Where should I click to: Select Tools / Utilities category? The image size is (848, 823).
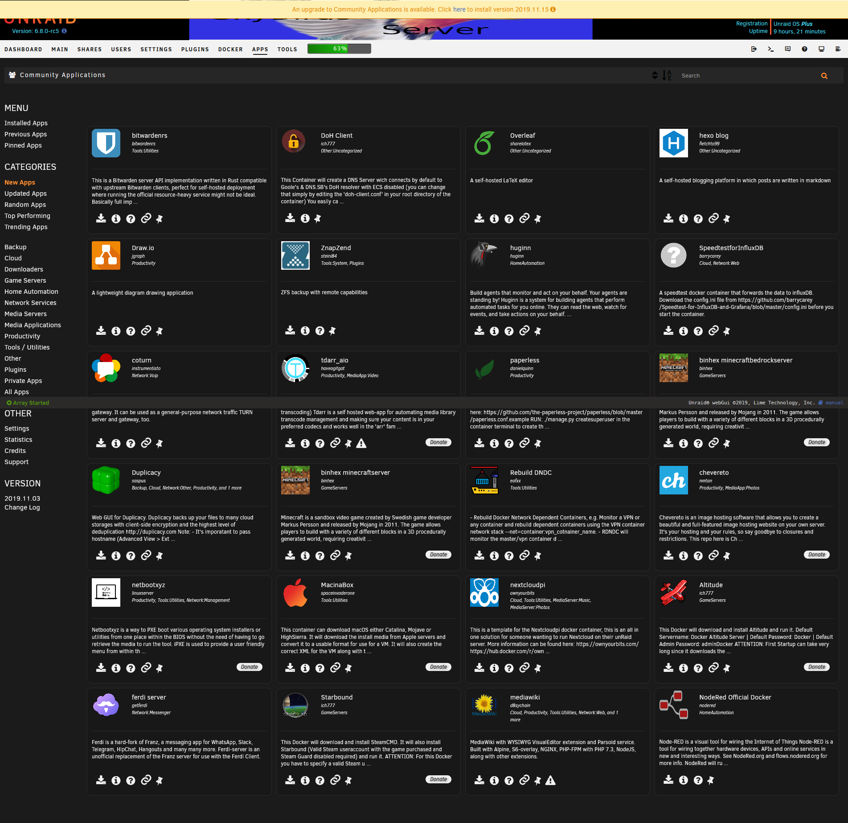coord(27,347)
